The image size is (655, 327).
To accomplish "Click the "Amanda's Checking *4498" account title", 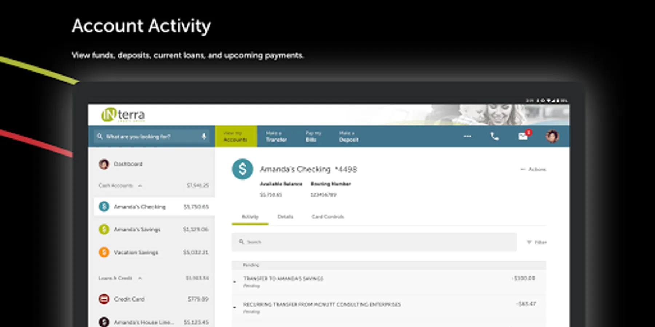I will pyautogui.click(x=308, y=169).
